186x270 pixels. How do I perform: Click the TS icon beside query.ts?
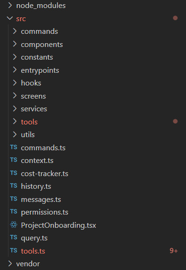click(x=14, y=238)
